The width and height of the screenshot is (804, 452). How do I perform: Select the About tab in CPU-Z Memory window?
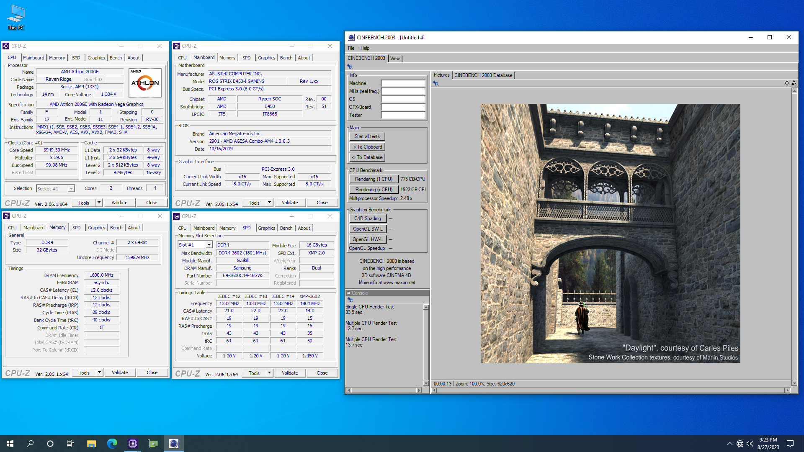134,228
